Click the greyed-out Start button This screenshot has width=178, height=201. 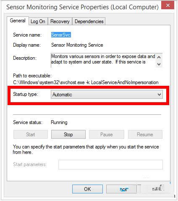coord(31,135)
